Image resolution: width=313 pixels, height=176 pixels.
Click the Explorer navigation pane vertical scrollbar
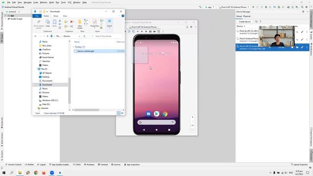point(69,90)
